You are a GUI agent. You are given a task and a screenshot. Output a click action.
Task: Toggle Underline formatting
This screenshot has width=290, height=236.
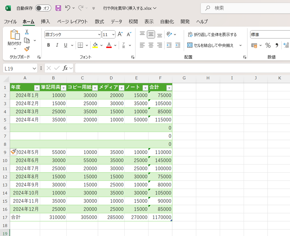click(x=66, y=45)
